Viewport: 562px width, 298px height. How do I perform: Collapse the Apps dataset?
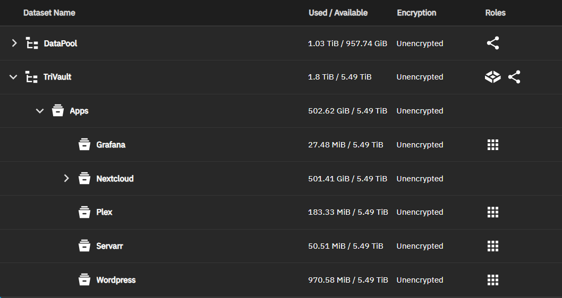(39, 111)
